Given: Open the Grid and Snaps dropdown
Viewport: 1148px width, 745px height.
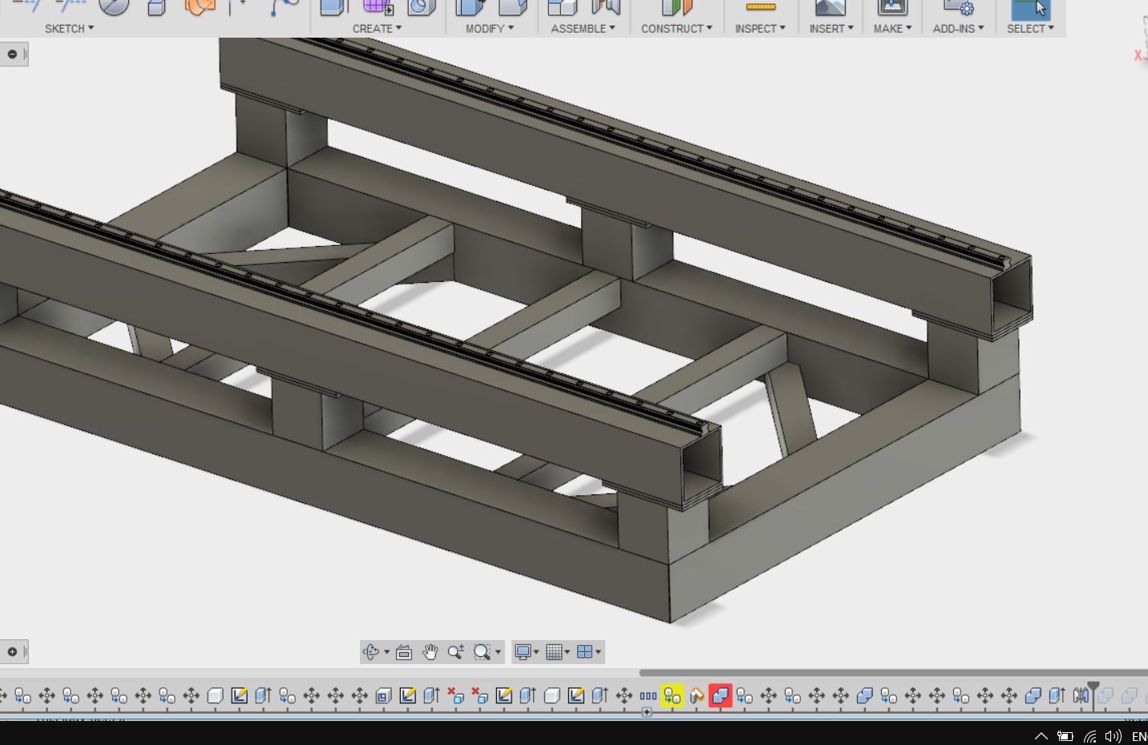Looking at the screenshot, I should [x=557, y=652].
